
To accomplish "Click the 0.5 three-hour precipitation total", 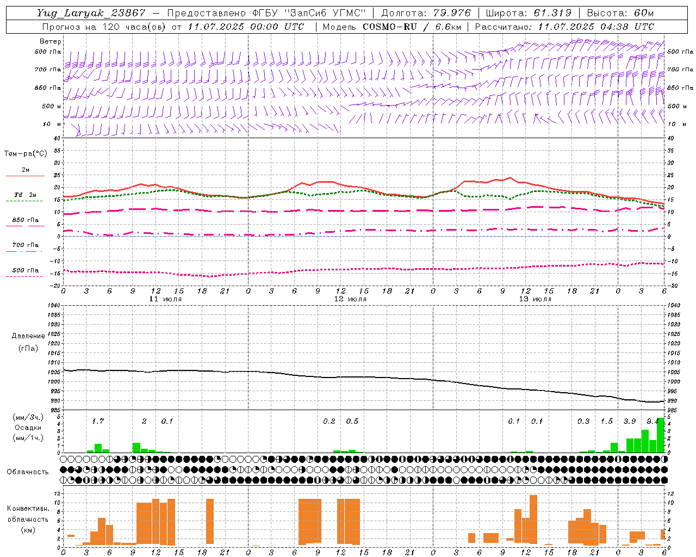I will tap(352, 421).
